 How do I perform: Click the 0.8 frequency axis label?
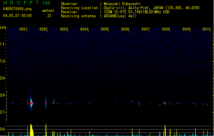click(x=3, y=95)
